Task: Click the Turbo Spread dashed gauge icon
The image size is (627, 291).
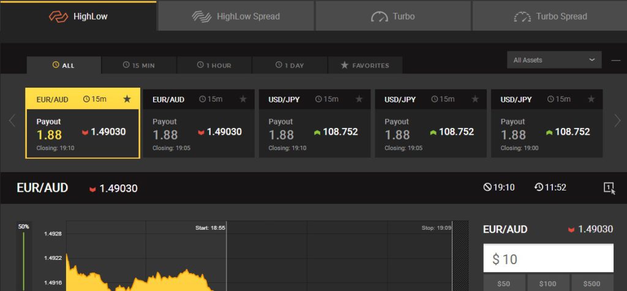Action: point(522,17)
